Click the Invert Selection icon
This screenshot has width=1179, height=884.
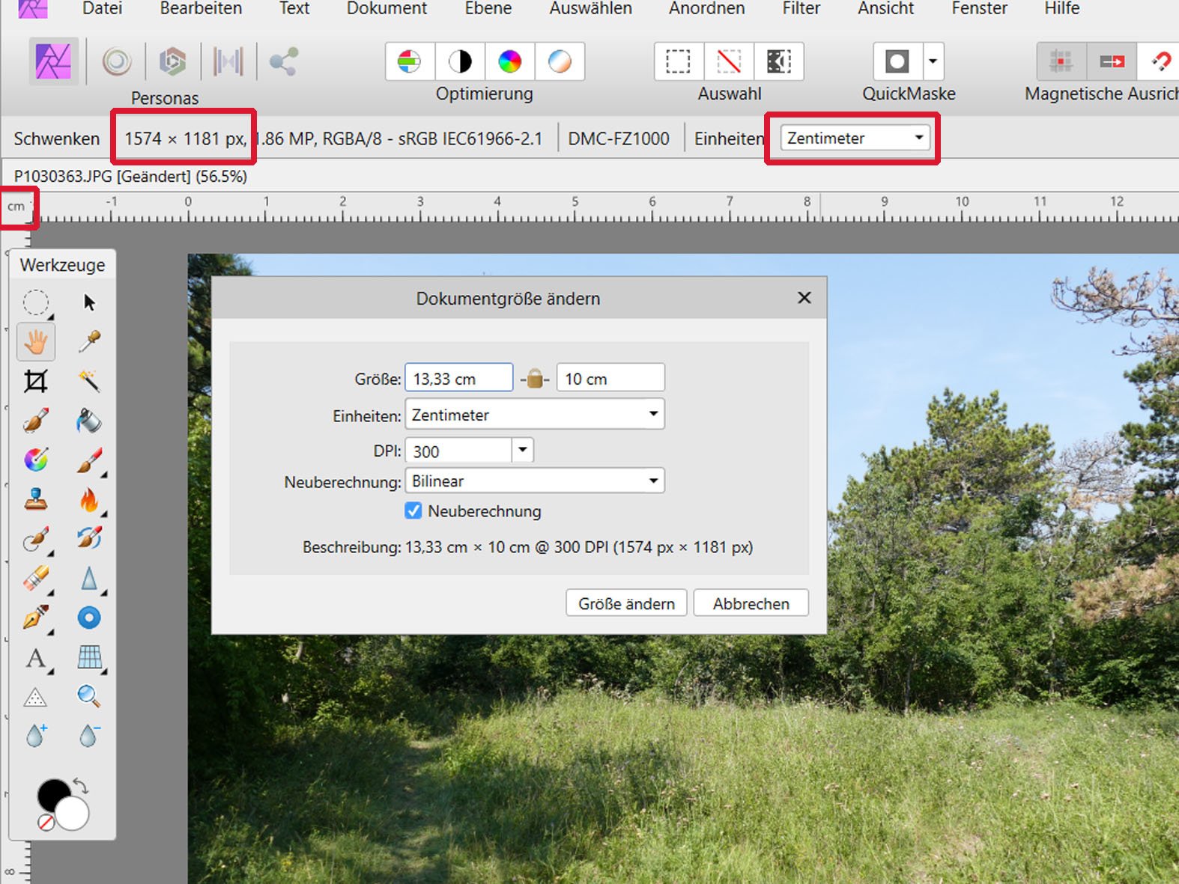coord(779,61)
